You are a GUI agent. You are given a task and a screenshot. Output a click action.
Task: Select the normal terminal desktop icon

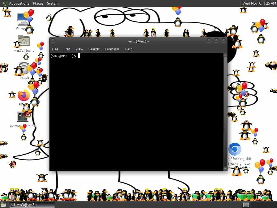23,119
